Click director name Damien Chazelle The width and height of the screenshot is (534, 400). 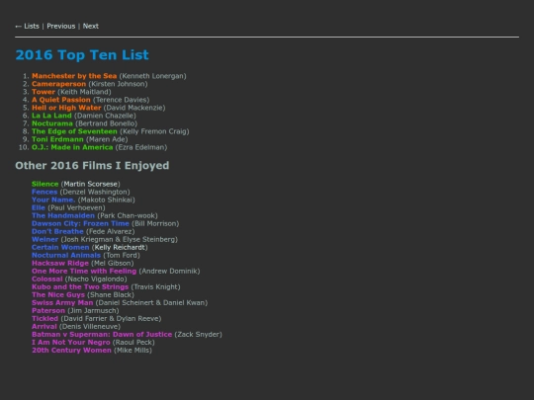tap(105, 116)
